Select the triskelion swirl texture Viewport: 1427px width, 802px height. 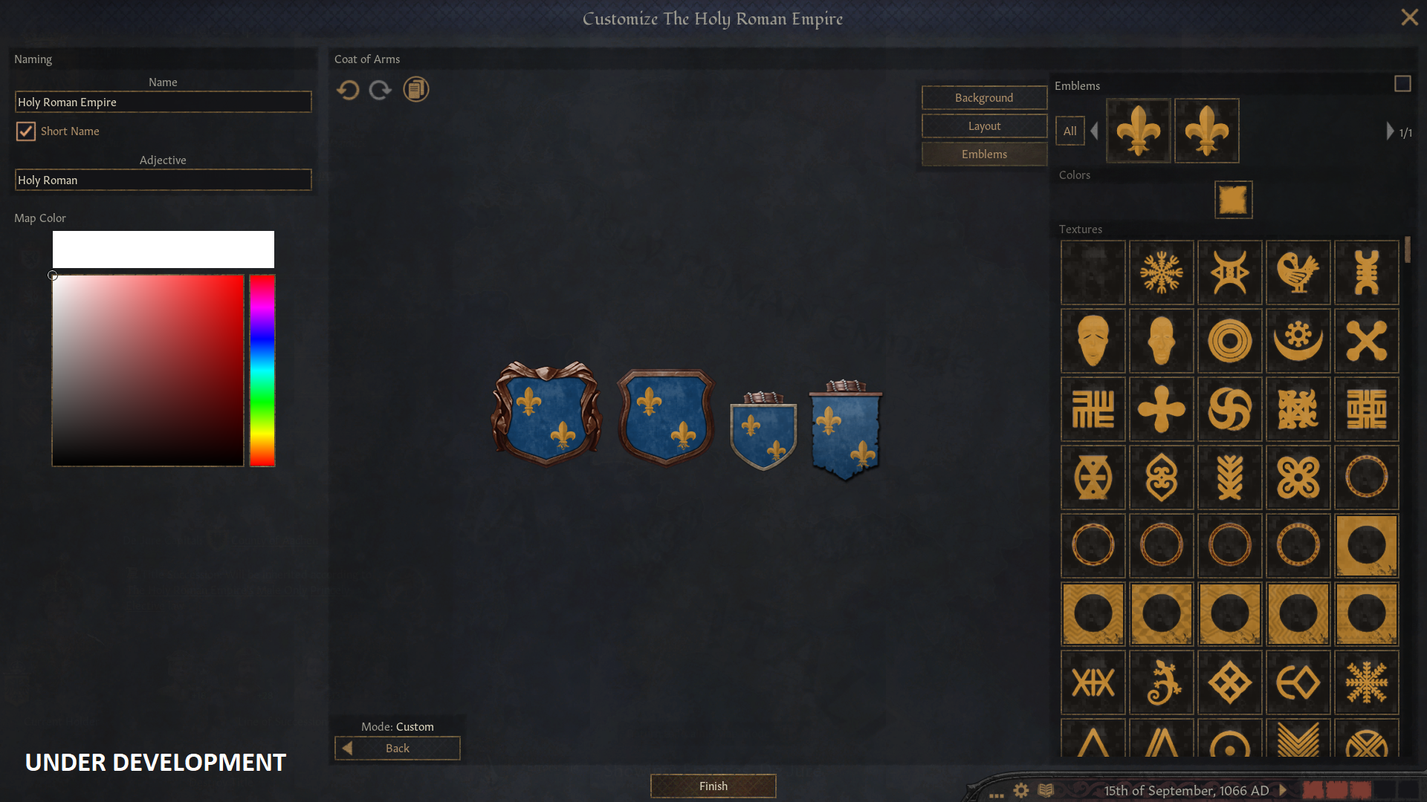1229,409
